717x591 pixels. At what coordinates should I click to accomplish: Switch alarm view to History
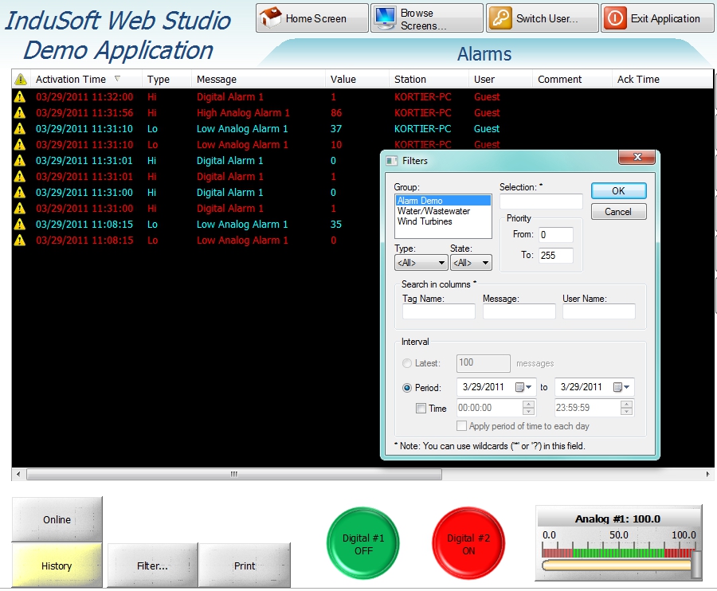pyautogui.click(x=57, y=566)
